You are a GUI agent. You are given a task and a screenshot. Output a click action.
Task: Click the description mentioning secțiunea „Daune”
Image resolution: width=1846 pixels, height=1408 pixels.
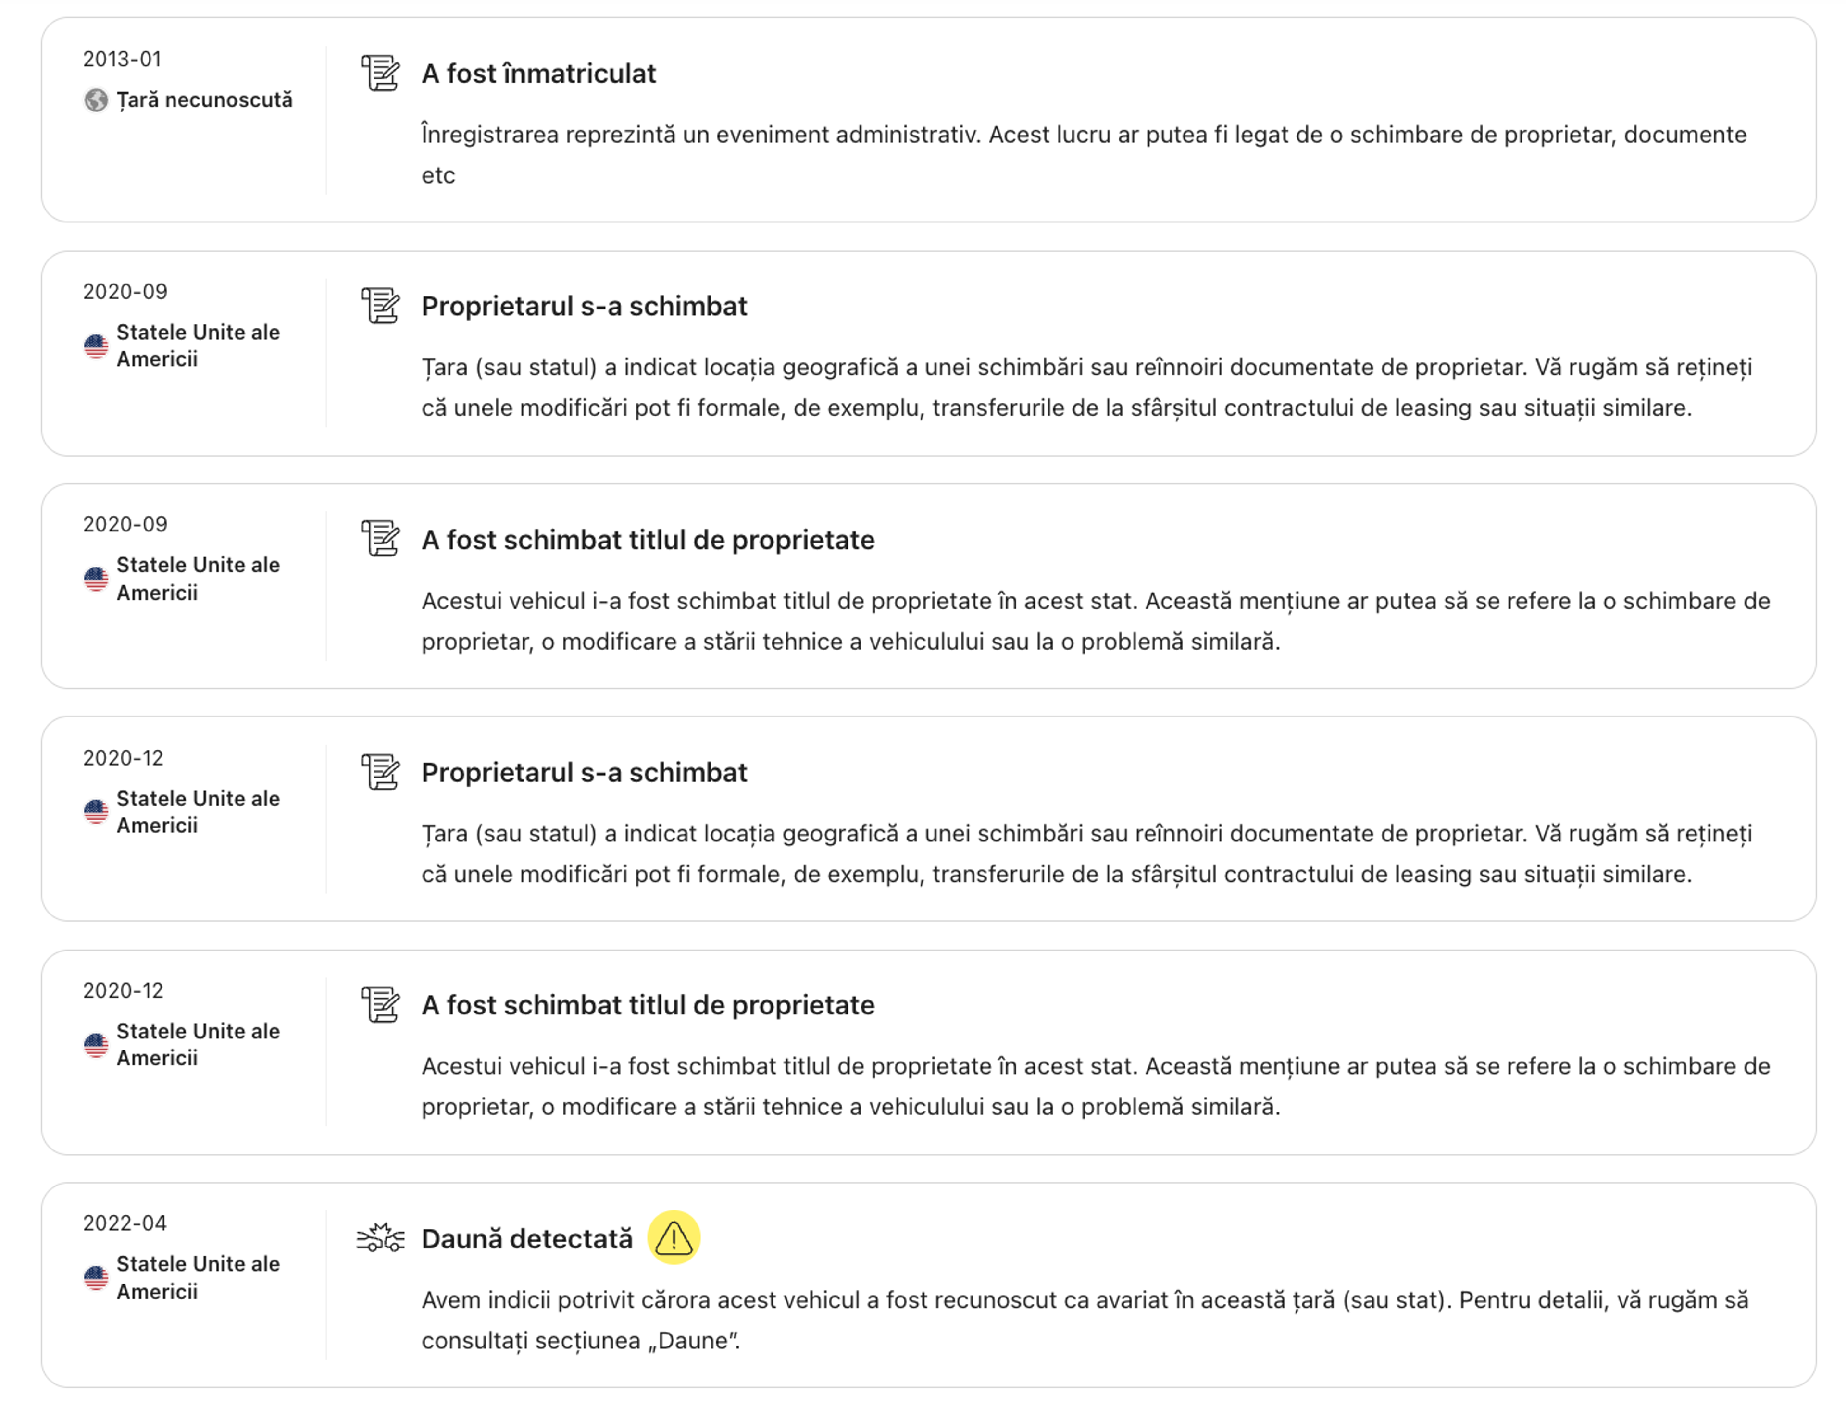1084,1319
